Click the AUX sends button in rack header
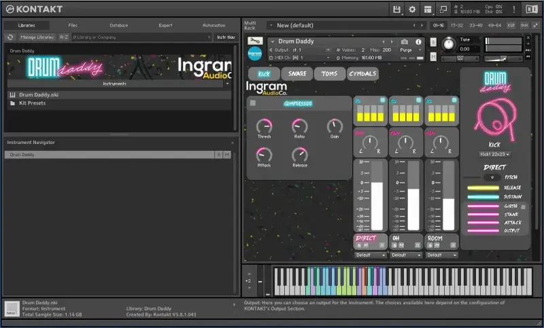This screenshot has width=544, height=328. click(524, 25)
